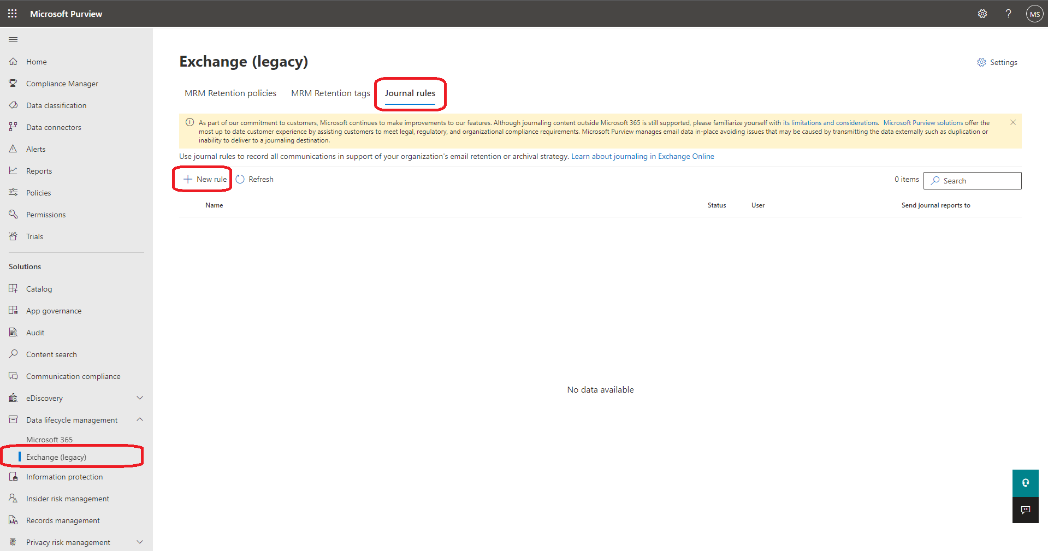Open the help question mark icon
Image resolution: width=1048 pixels, height=551 pixels.
(1008, 14)
